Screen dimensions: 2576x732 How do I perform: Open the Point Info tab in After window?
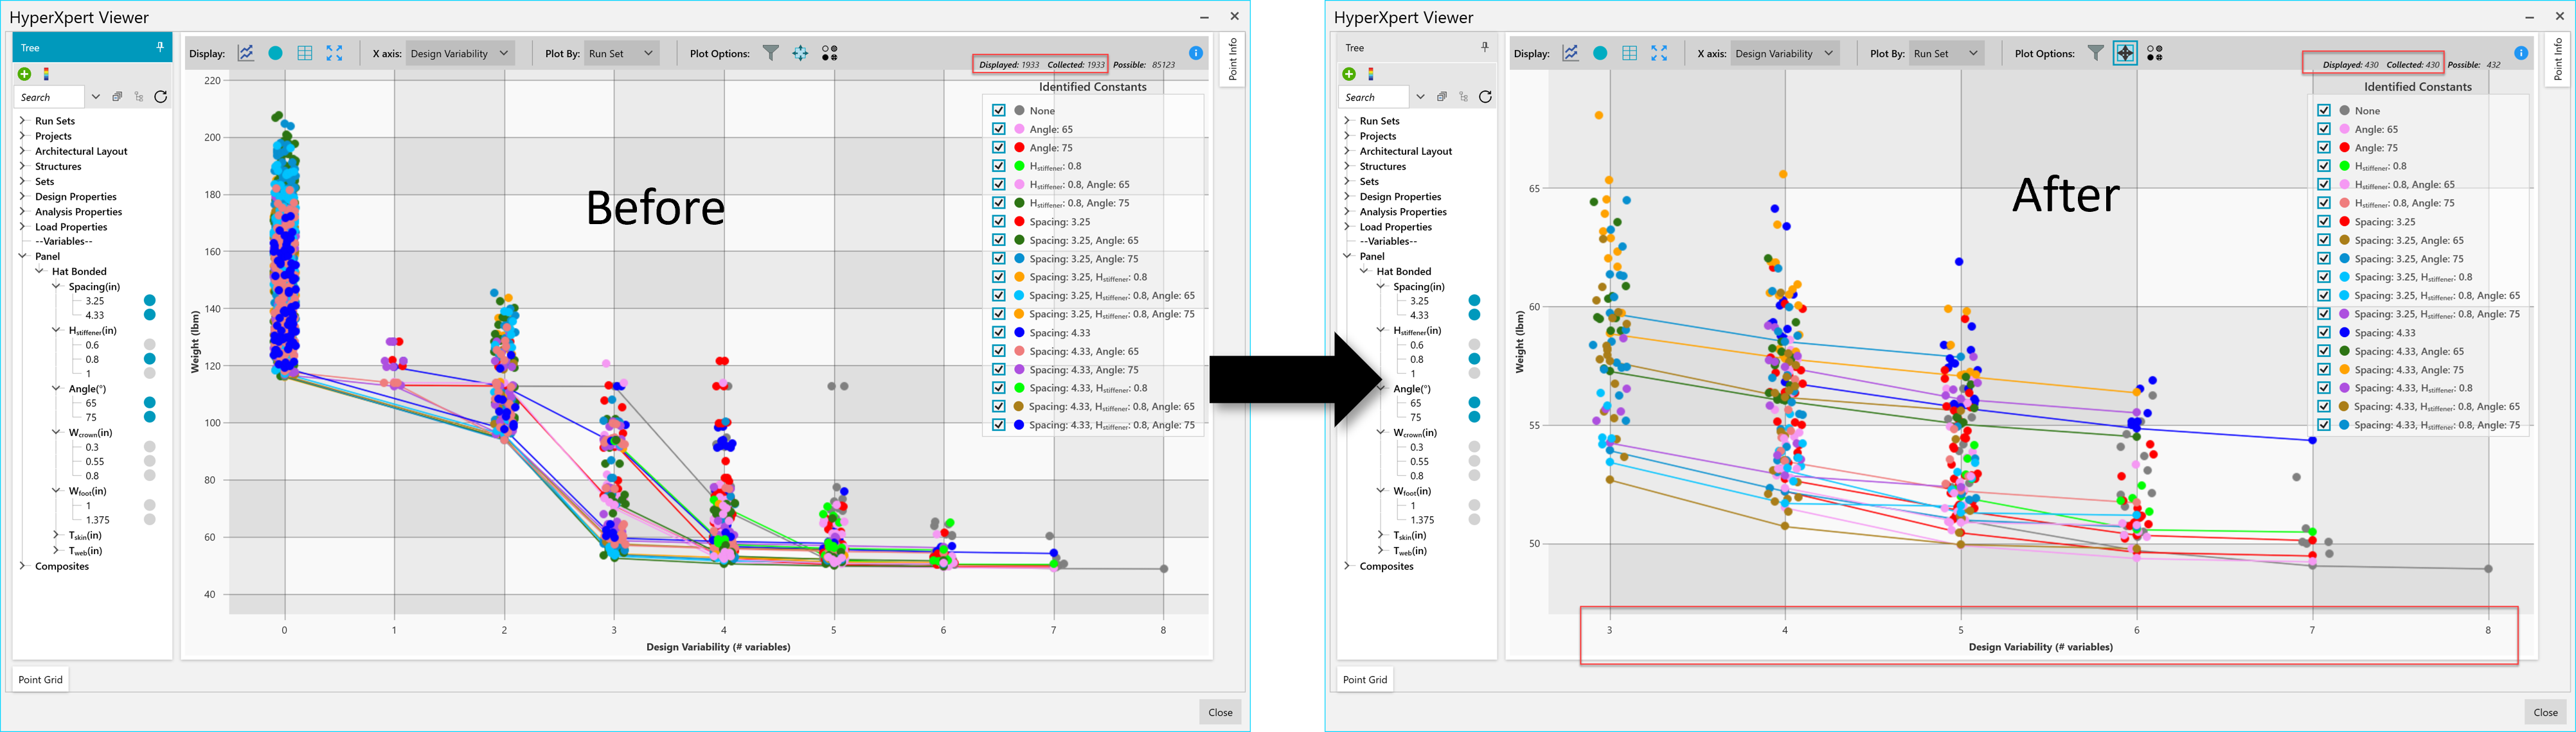point(2557,59)
